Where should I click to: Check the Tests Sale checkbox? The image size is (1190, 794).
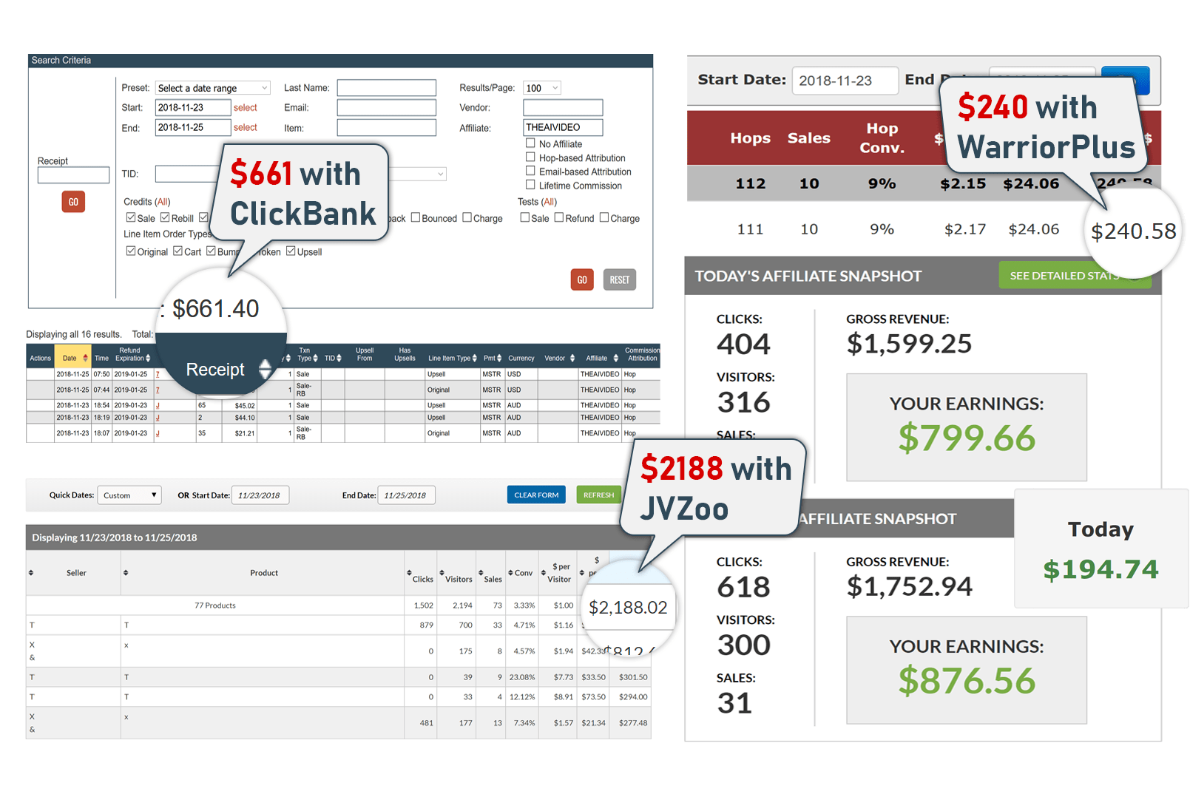tap(525, 217)
